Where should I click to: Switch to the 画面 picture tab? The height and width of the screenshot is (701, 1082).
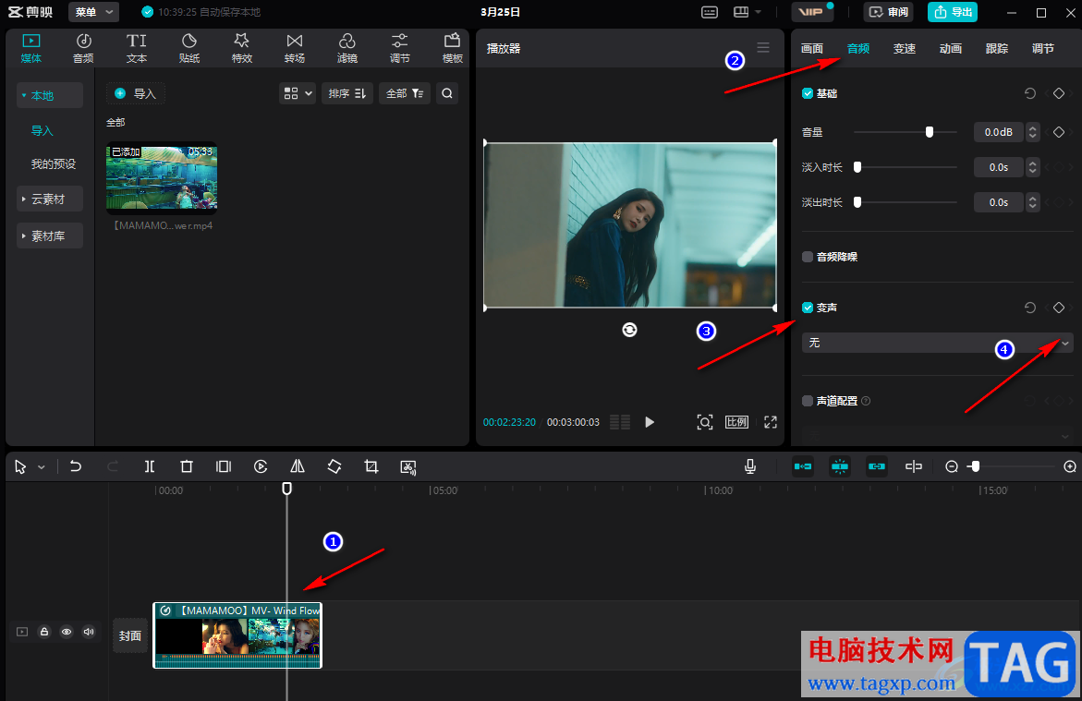(812, 48)
